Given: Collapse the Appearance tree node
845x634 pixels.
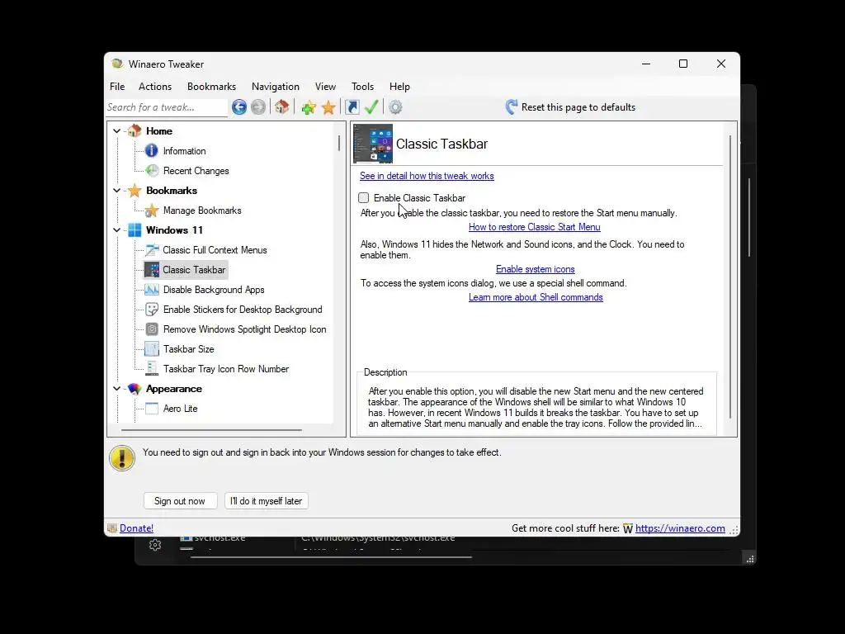Looking at the screenshot, I should click(x=116, y=389).
